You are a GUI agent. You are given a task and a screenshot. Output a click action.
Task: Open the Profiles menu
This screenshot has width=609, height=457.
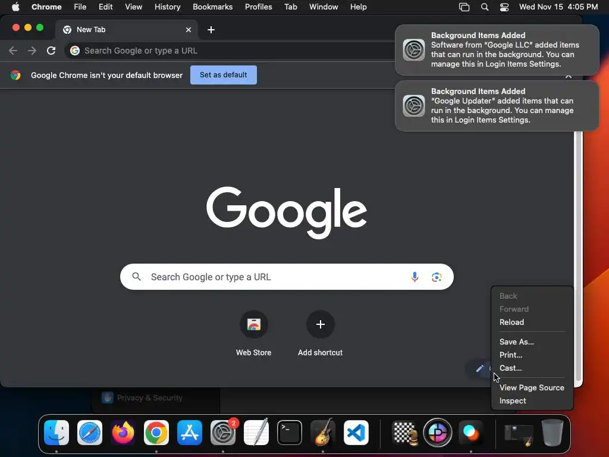pos(258,7)
